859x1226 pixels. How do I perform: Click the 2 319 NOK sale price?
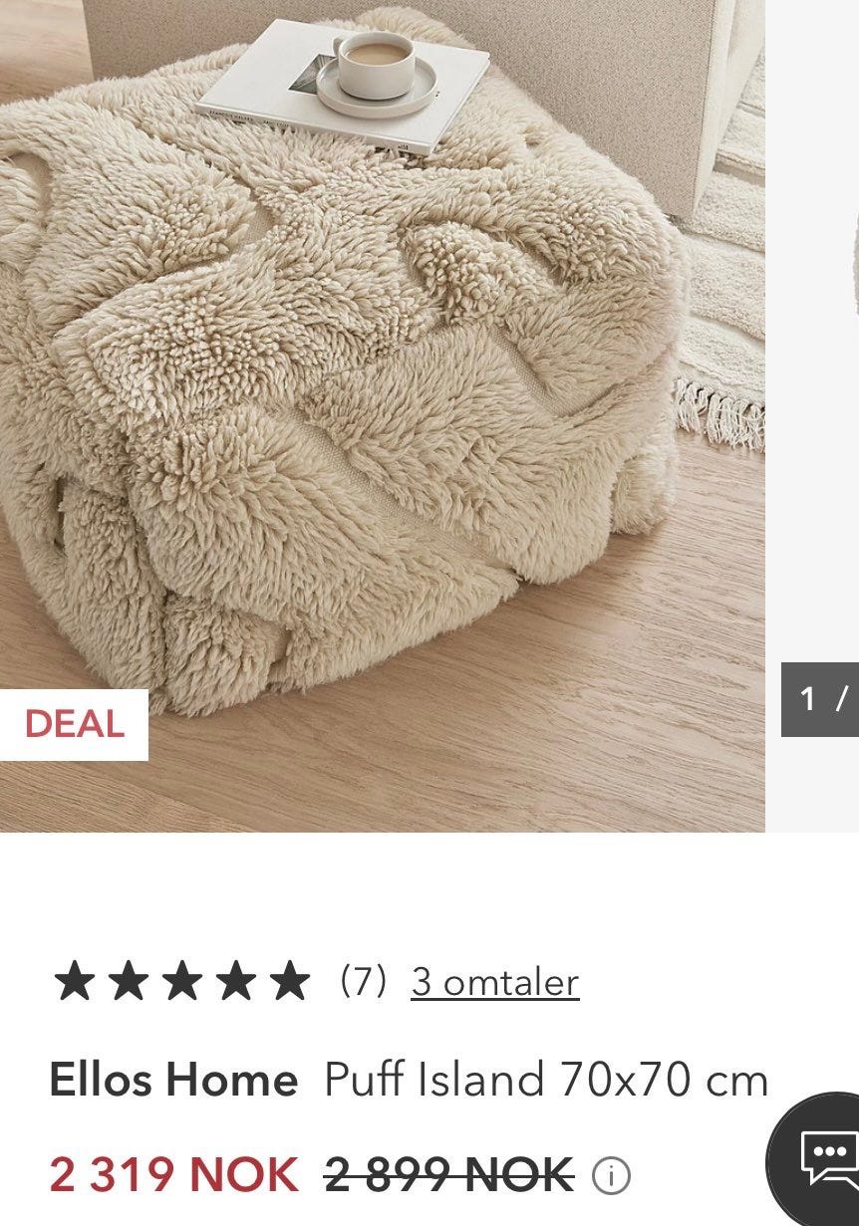tap(173, 1175)
